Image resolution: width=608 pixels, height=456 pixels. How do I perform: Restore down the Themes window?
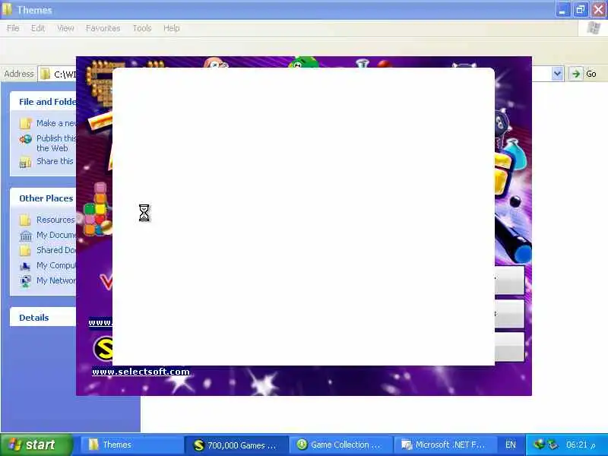581,10
